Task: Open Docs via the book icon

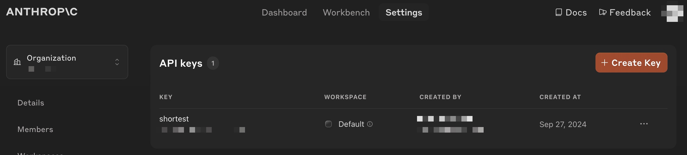Action: click(x=559, y=12)
